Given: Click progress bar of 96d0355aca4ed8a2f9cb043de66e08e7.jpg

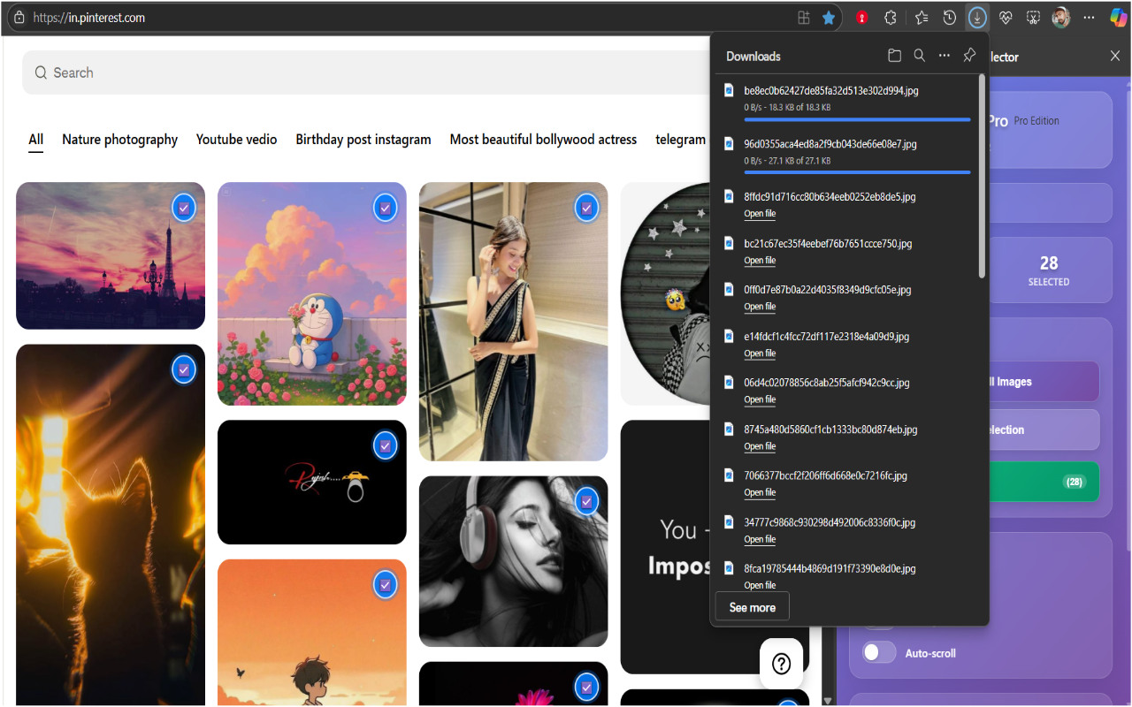Looking at the screenshot, I should pyautogui.click(x=857, y=171).
